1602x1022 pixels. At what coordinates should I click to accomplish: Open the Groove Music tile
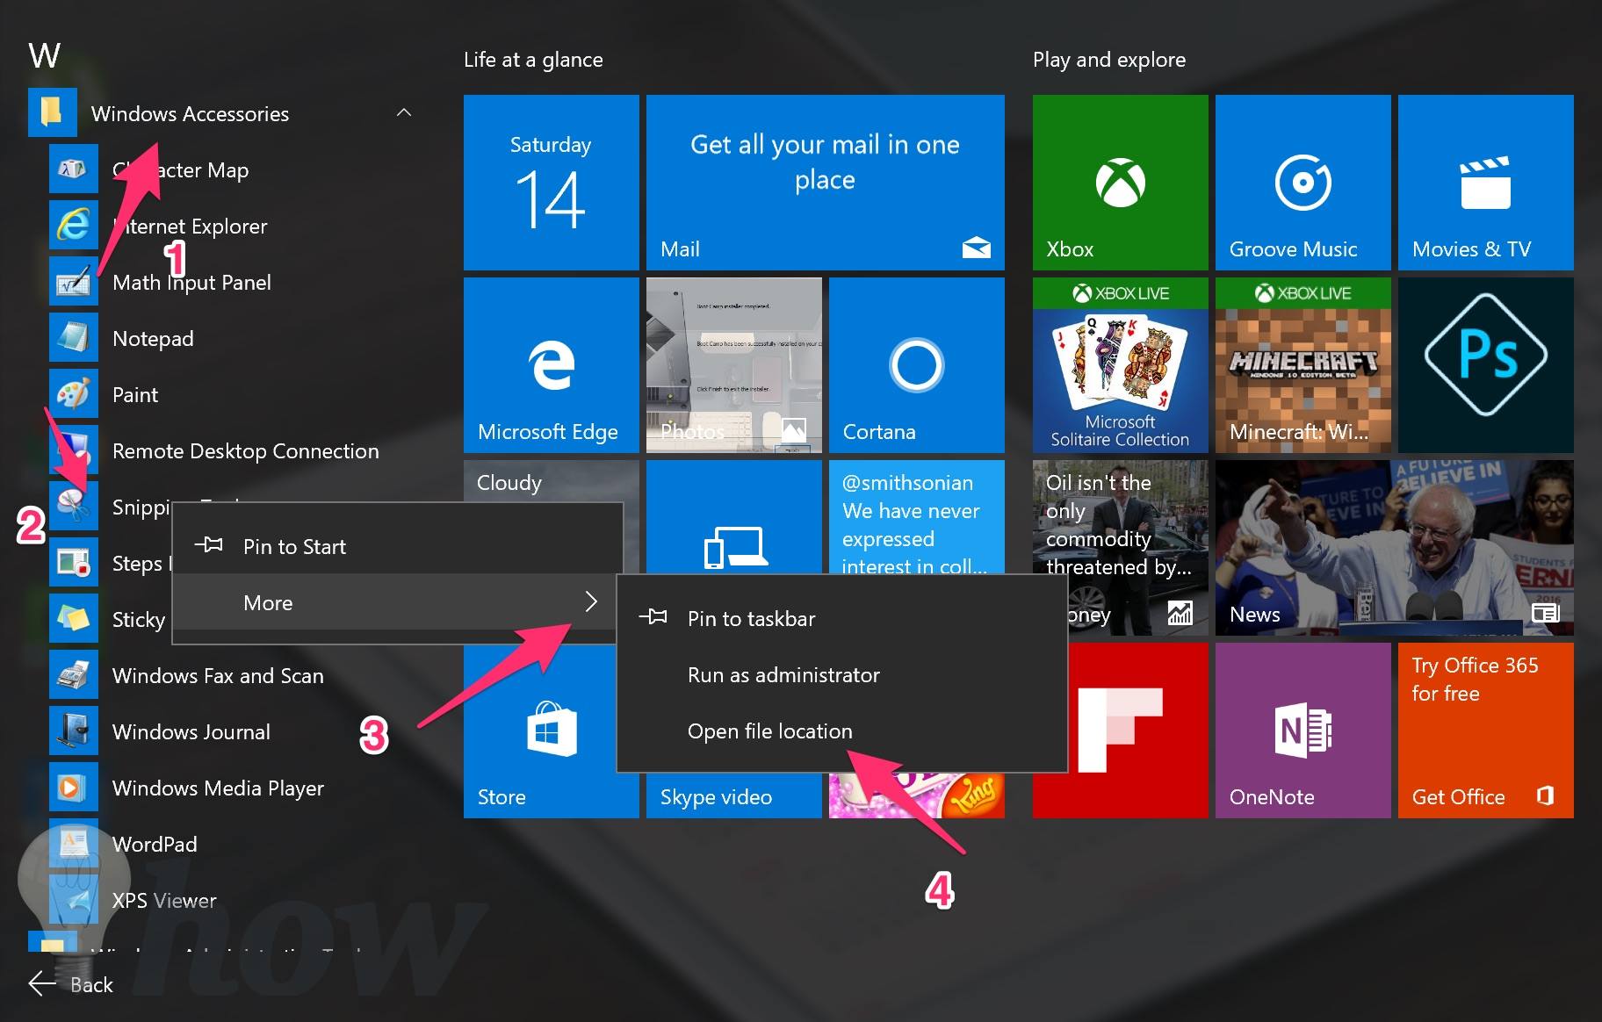coord(1303,182)
